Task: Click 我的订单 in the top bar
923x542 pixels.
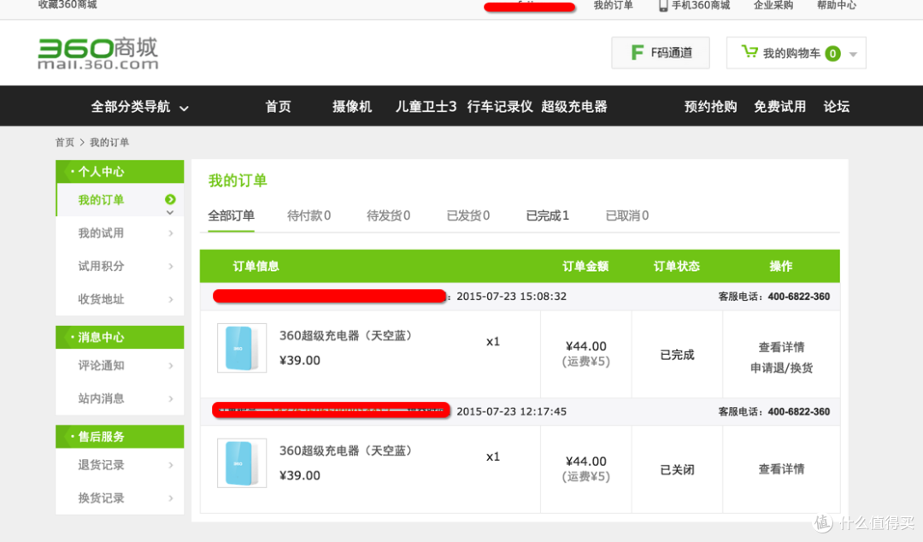Action: pyautogui.click(x=614, y=5)
